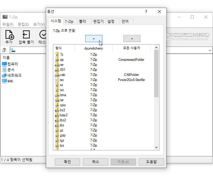The width and height of the screenshot is (213, 178).
Task: Open the 보기(V) menu
Action: point(39,25)
